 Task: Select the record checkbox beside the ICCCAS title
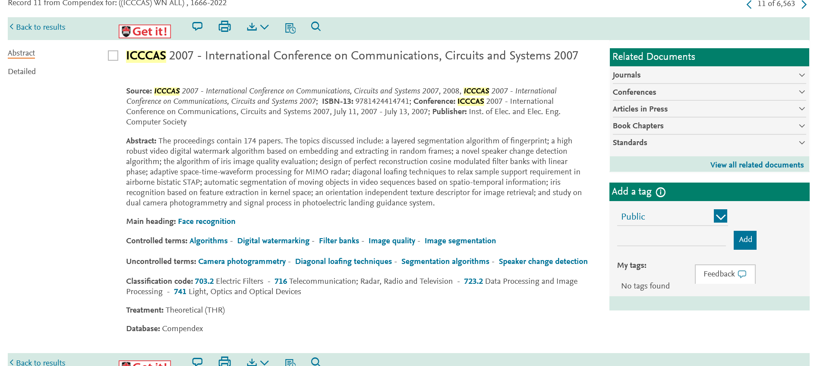tap(113, 56)
